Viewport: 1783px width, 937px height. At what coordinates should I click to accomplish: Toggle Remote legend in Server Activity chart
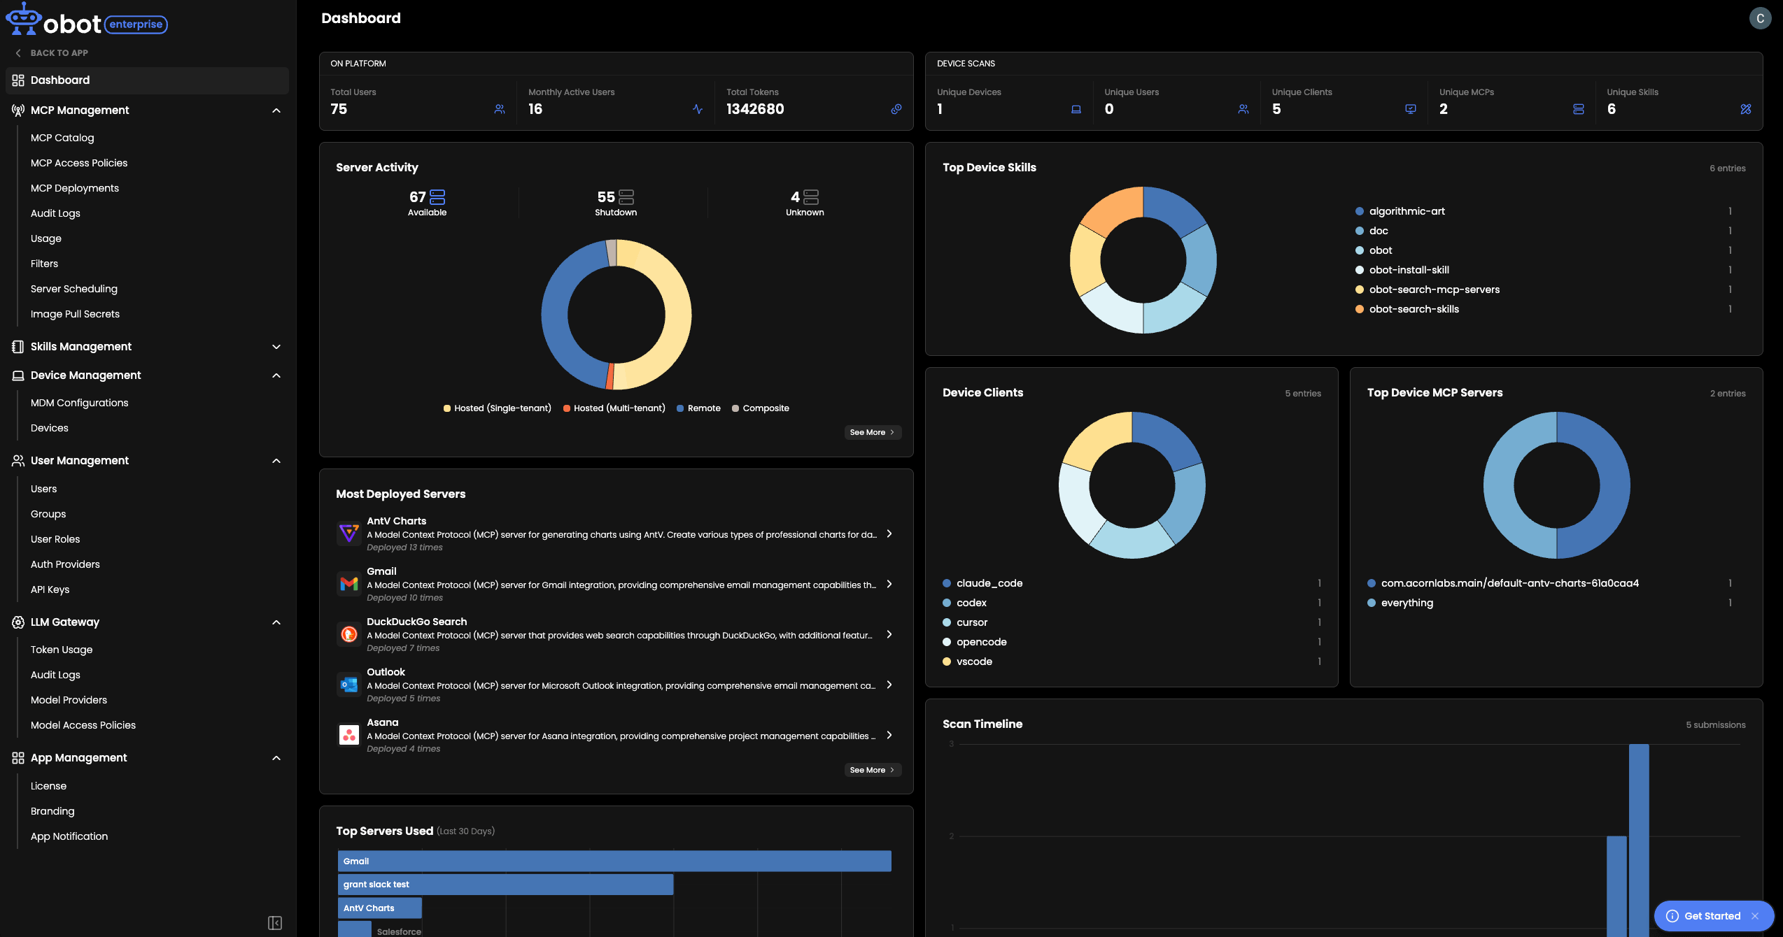(x=698, y=408)
